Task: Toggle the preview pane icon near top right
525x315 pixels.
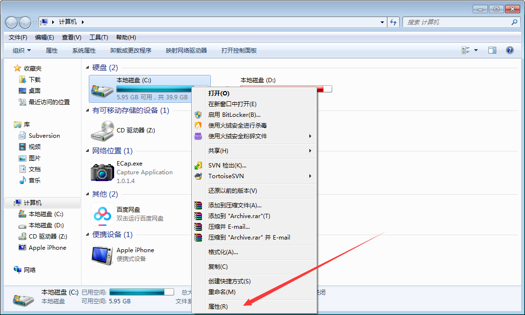Action: pyautogui.click(x=492, y=50)
